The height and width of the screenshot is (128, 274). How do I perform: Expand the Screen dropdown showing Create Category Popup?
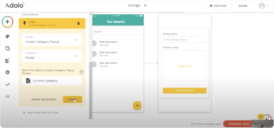click(x=52, y=40)
